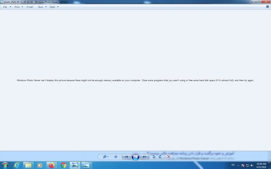Click the Actual size button
This screenshot has width=271, height=169.
click(x=116, y=157)
